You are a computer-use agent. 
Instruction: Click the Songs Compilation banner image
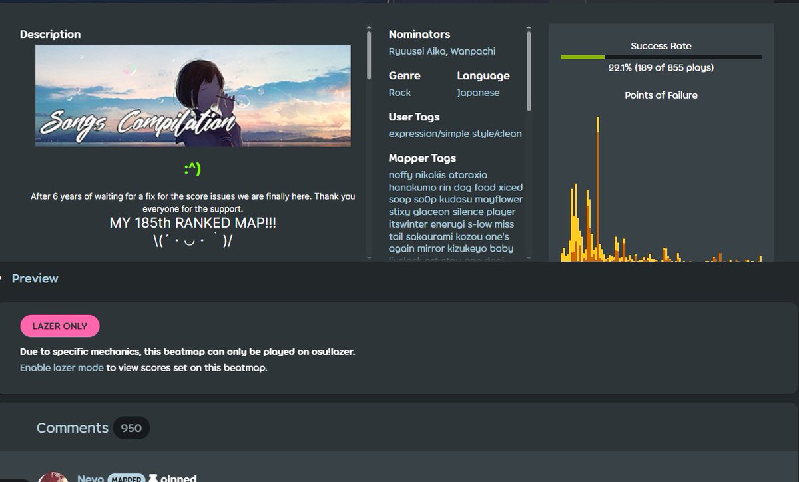coord(193,96)
